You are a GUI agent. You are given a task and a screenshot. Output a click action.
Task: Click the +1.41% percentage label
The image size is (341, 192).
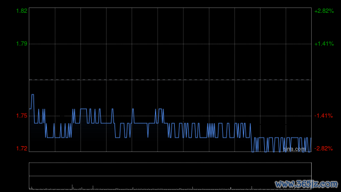coord(324,44)
